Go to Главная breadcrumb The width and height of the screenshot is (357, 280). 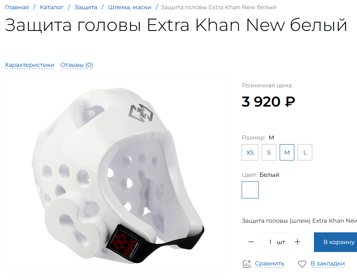pos(17,7)
